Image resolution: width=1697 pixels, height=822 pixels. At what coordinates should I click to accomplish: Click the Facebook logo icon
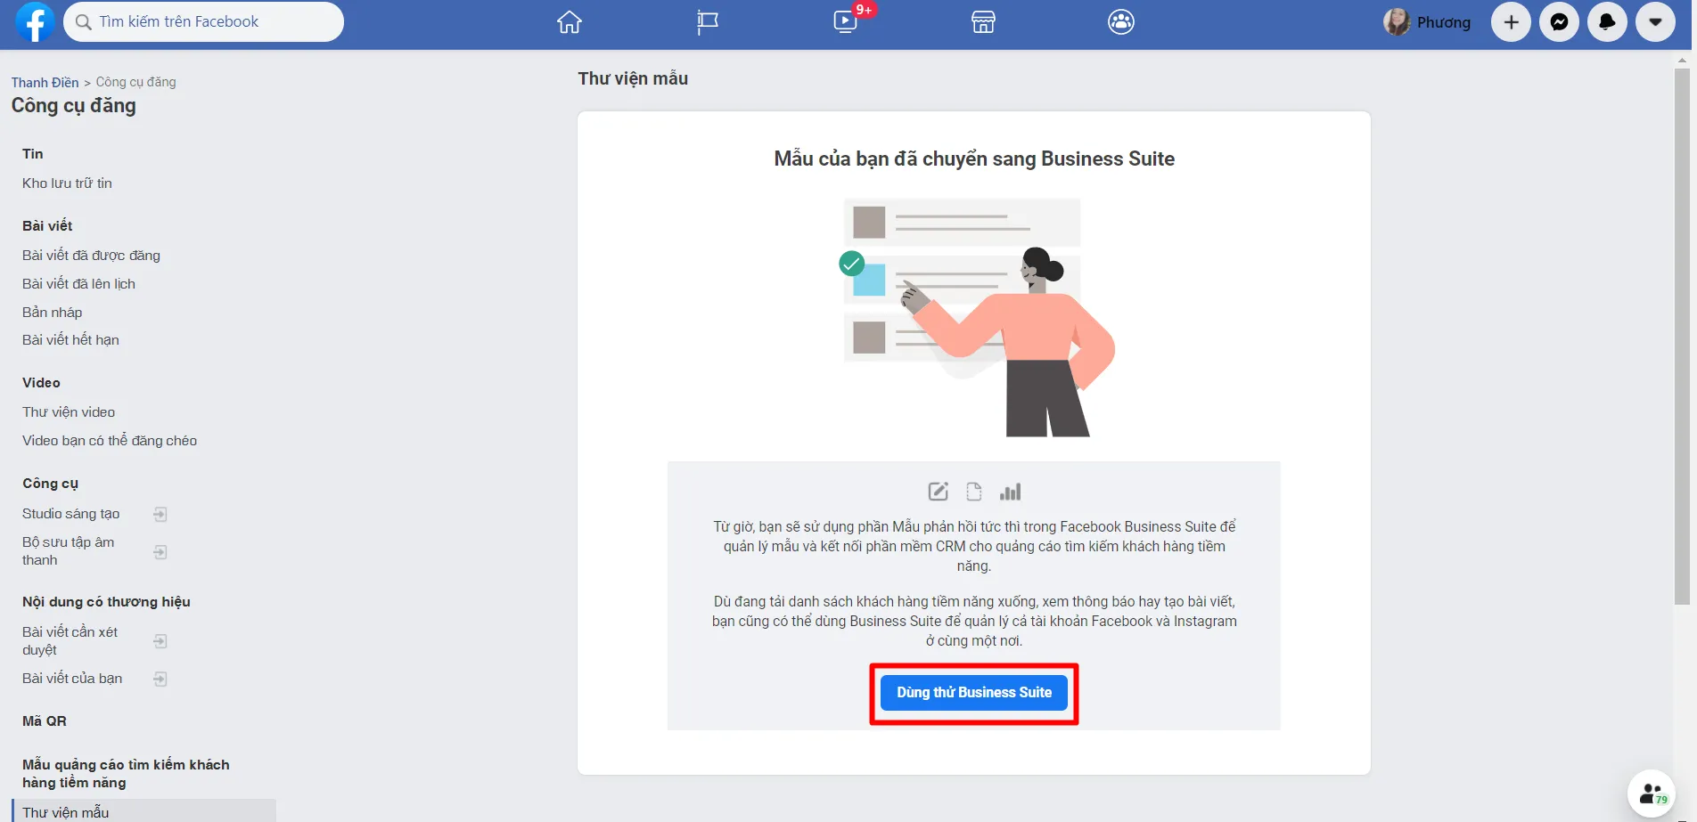(x=35, y=22)
